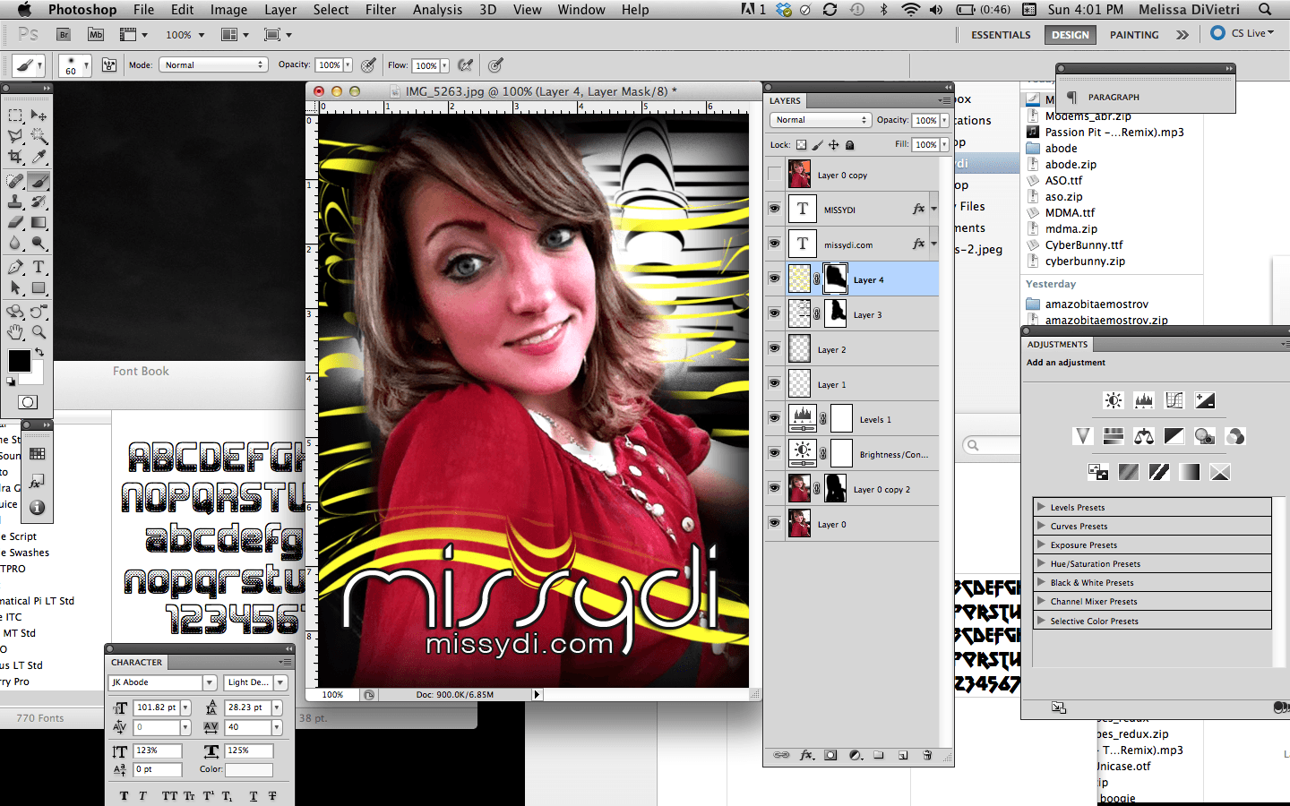This screenshot has width=1290, height=806.
Task: Show the Layer 0 copy layer
Action: click(x=774, y=175)
